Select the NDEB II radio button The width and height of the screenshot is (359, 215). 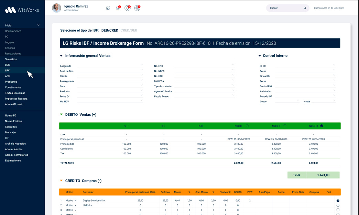(x=285, y=126)
